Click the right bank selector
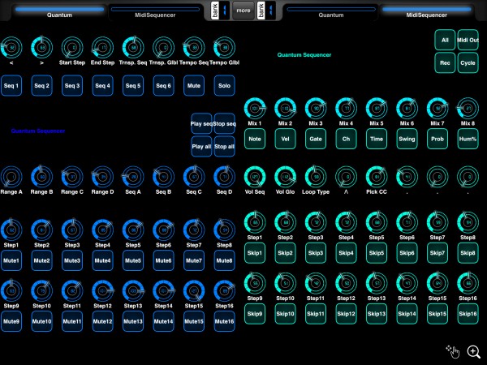487x365 pixels. coord(266,11)
